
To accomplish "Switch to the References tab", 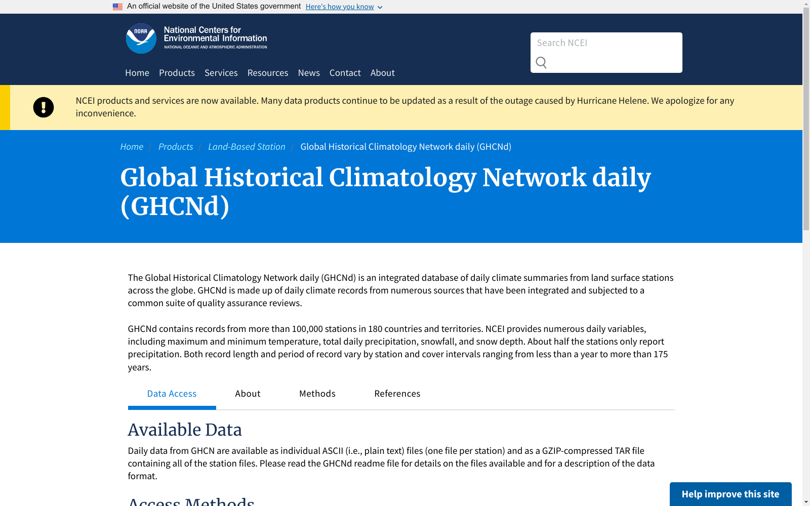I will coord(397,394).
